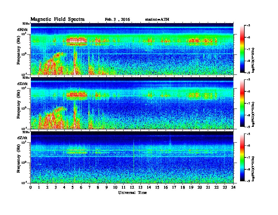Click the dZ/dt colorbar's log PSD unit label
Viewport: 278px width, 215px height.
point(253,169)
